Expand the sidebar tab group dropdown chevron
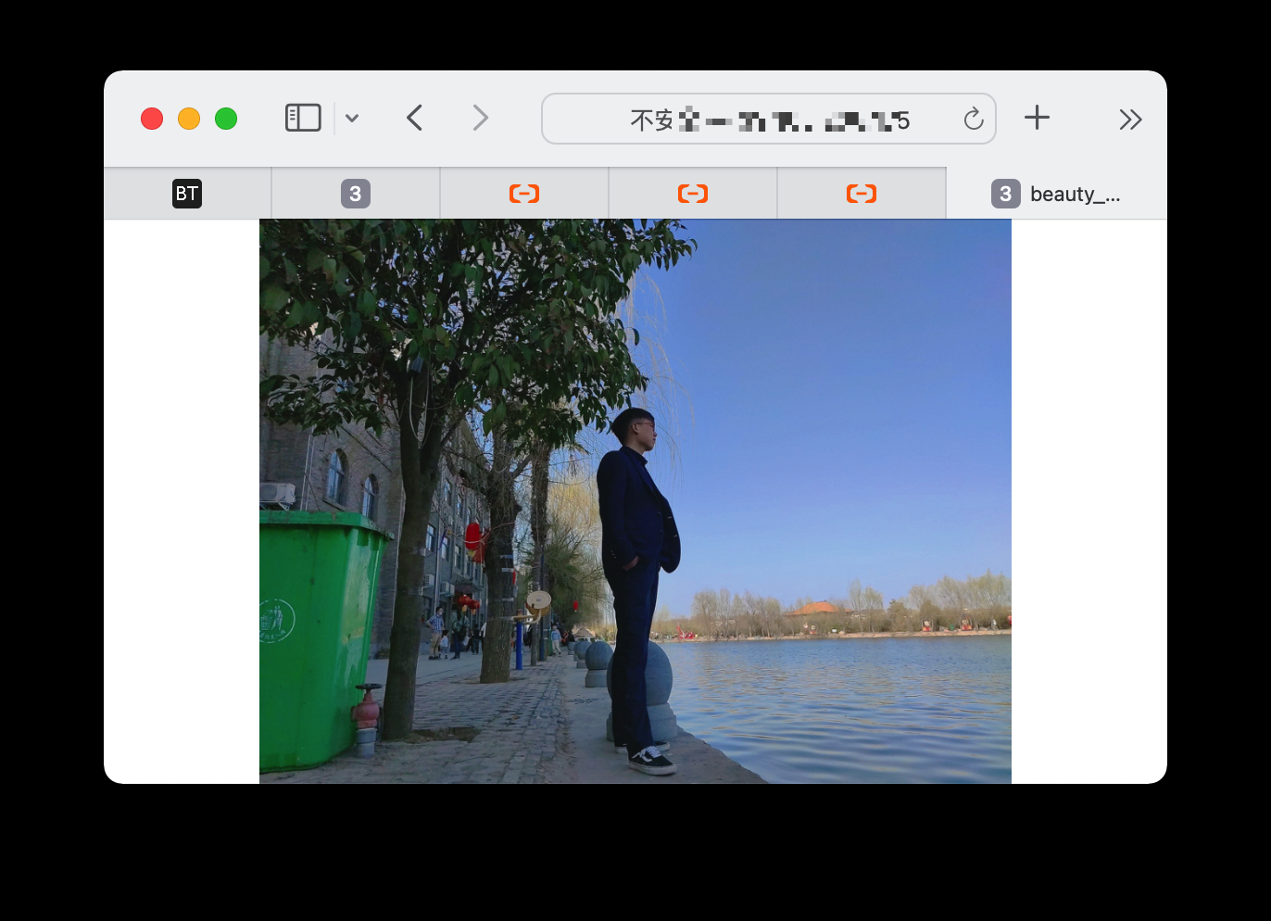 [352, 119]
